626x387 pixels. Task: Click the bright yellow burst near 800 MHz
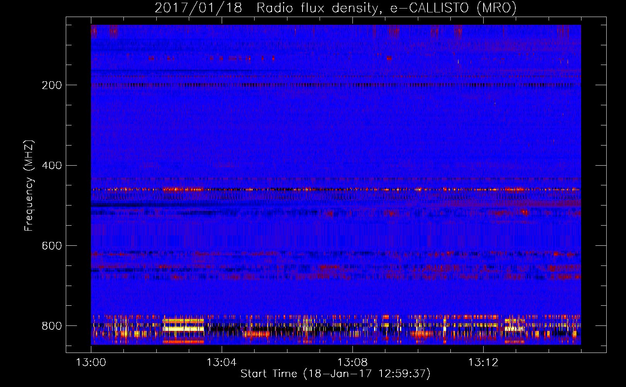(183, 329)
